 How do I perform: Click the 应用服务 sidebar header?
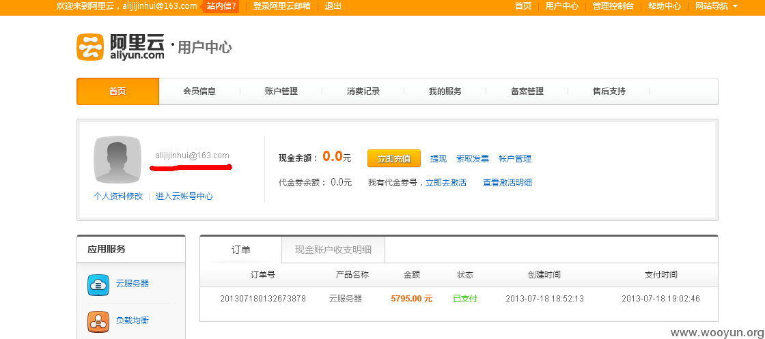point(107,250)
